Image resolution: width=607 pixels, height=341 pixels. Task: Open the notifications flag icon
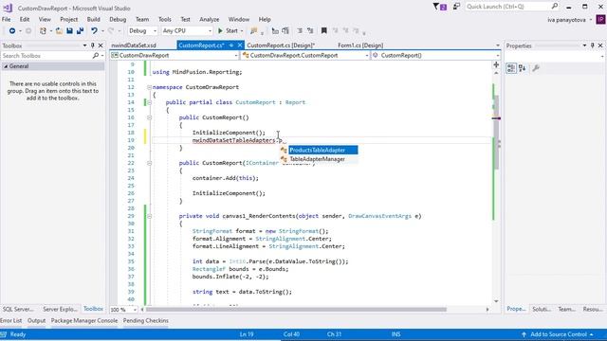pyautogui.click(x=436, y=7)
